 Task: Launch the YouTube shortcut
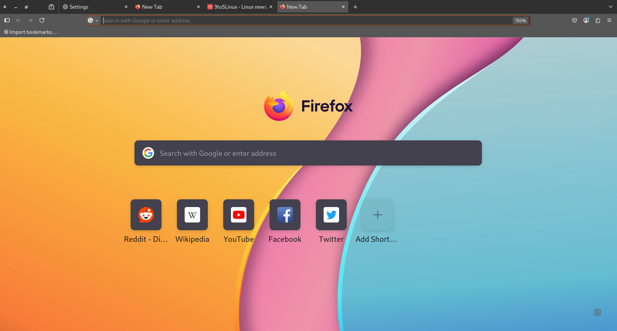tap(239, 215)
